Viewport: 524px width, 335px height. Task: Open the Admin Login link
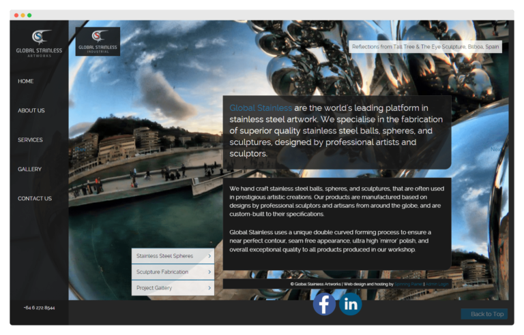point(437,284)
